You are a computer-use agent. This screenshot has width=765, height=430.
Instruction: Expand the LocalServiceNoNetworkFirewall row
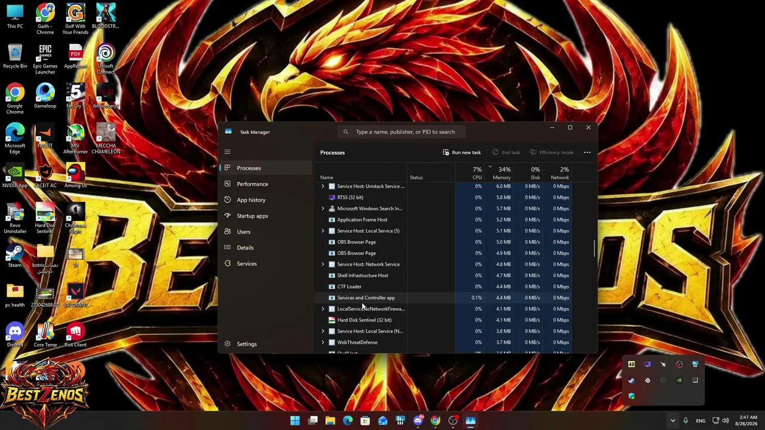tap(323, 309)
